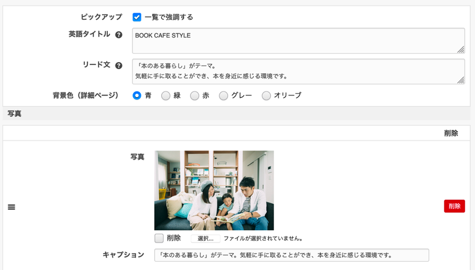This screenshot has width=475, height=270.
Task: Click into the キャプション input field
Action: (291, 255)
